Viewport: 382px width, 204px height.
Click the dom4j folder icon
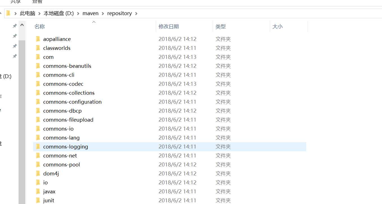click(x=38, y=173)
